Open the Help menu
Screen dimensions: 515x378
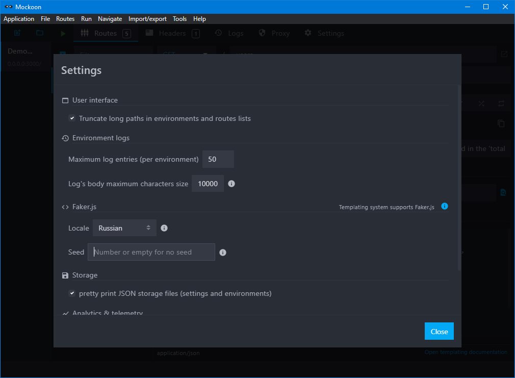tap(199, 19)
